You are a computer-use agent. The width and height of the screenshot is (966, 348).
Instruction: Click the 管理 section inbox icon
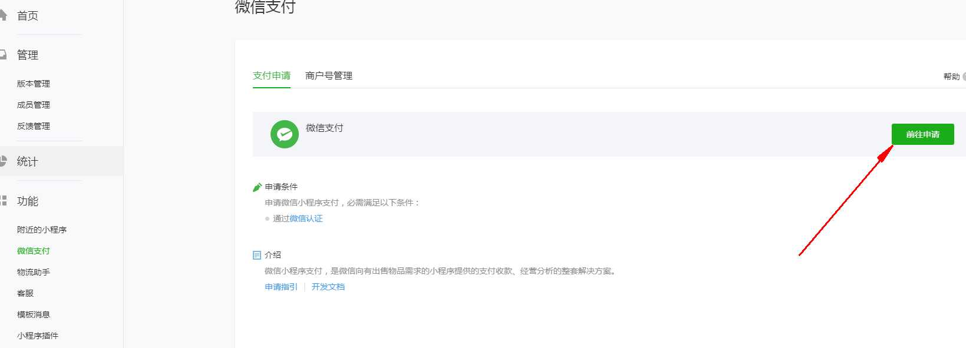pos(3,55)
